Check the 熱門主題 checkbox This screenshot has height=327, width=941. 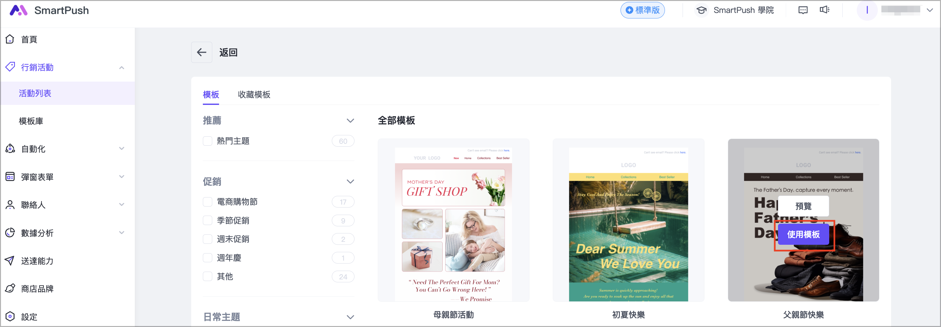coord(207,141)
